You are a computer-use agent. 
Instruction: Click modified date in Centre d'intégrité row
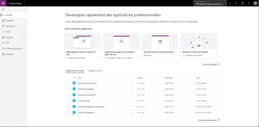point(141,107)
